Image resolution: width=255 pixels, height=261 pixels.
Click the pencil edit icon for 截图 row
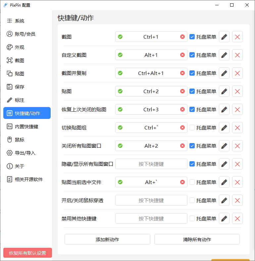[224, 37]
